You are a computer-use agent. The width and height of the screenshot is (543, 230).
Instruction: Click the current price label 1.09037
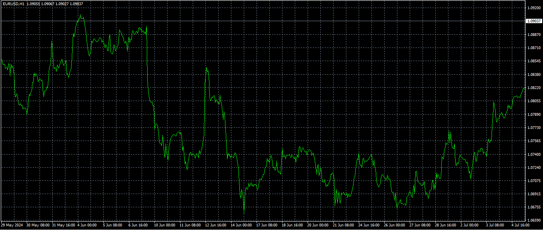pos(533,21)
